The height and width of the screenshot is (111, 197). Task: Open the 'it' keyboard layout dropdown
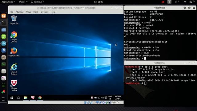(x=177, y=2)
